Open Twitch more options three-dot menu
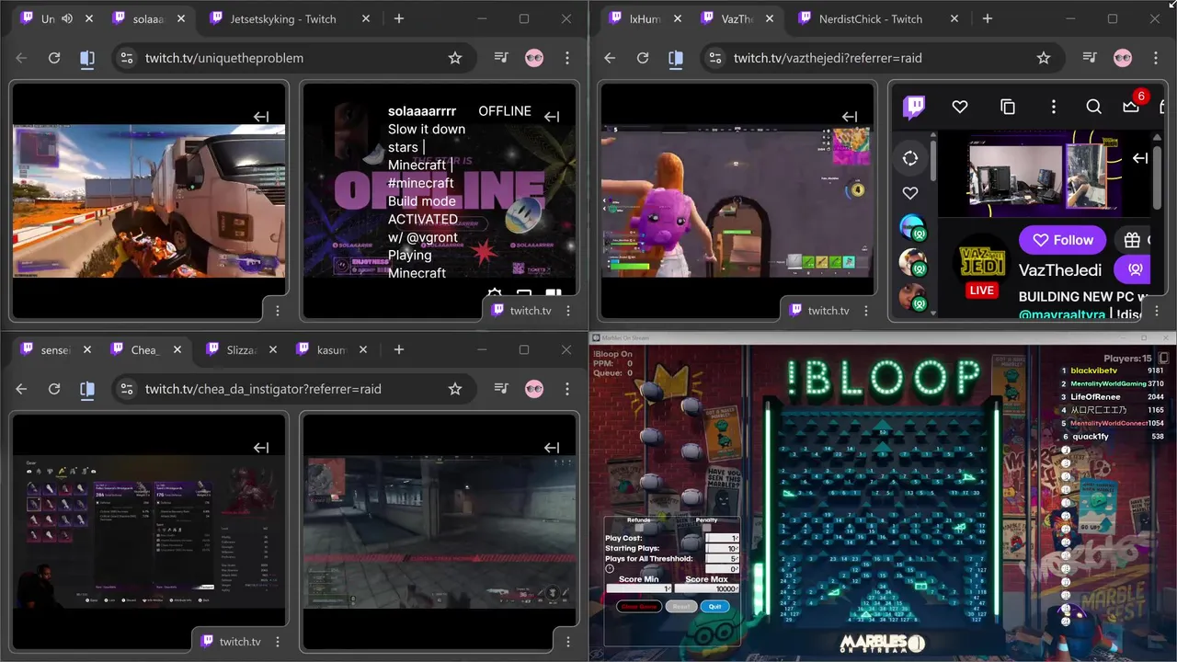Image resolution: width=1177 pixels, height=662 pixels. pos(1054,107)
